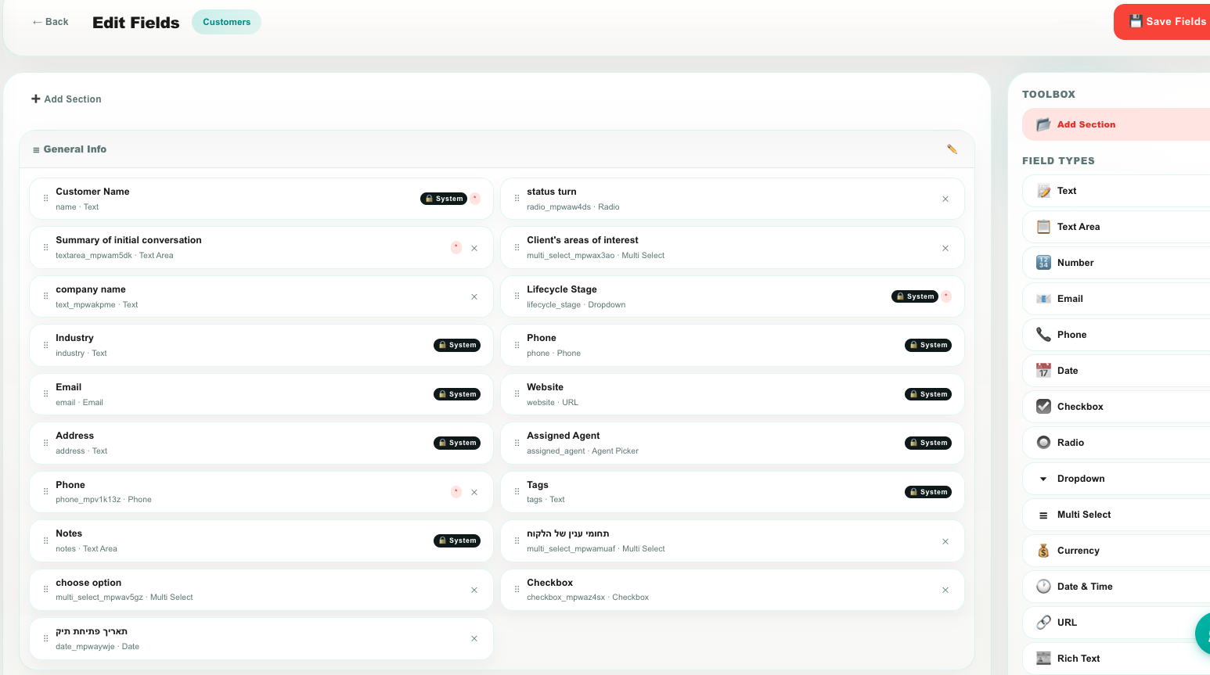Remove the multi_select_mpwamuaf field

click(945, 541)
